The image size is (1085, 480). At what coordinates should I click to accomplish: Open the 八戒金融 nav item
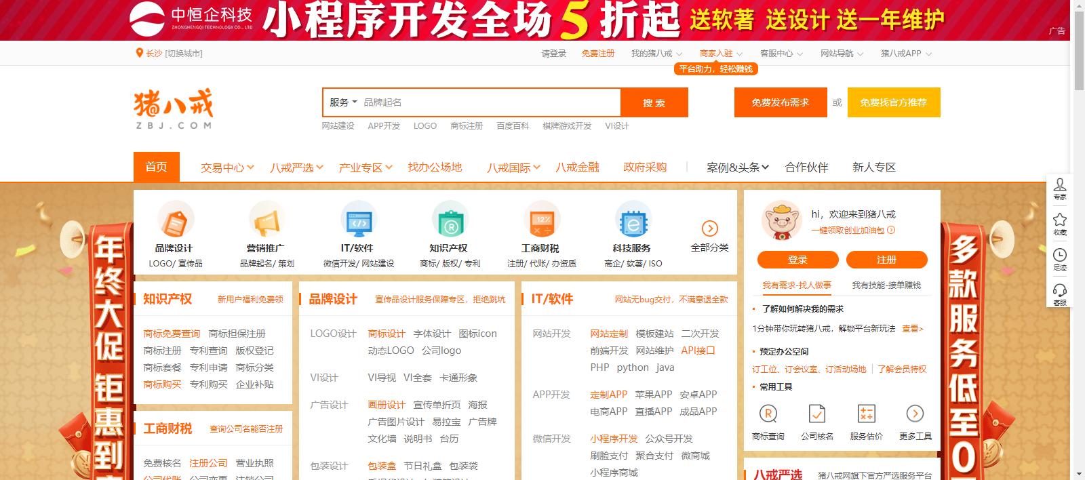[577, 167]
